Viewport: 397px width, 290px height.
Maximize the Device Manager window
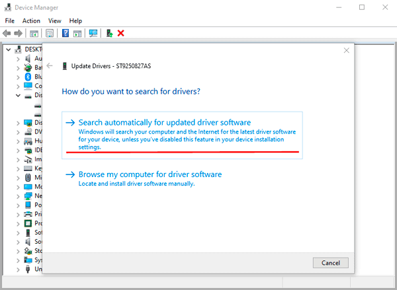point(362,7)
